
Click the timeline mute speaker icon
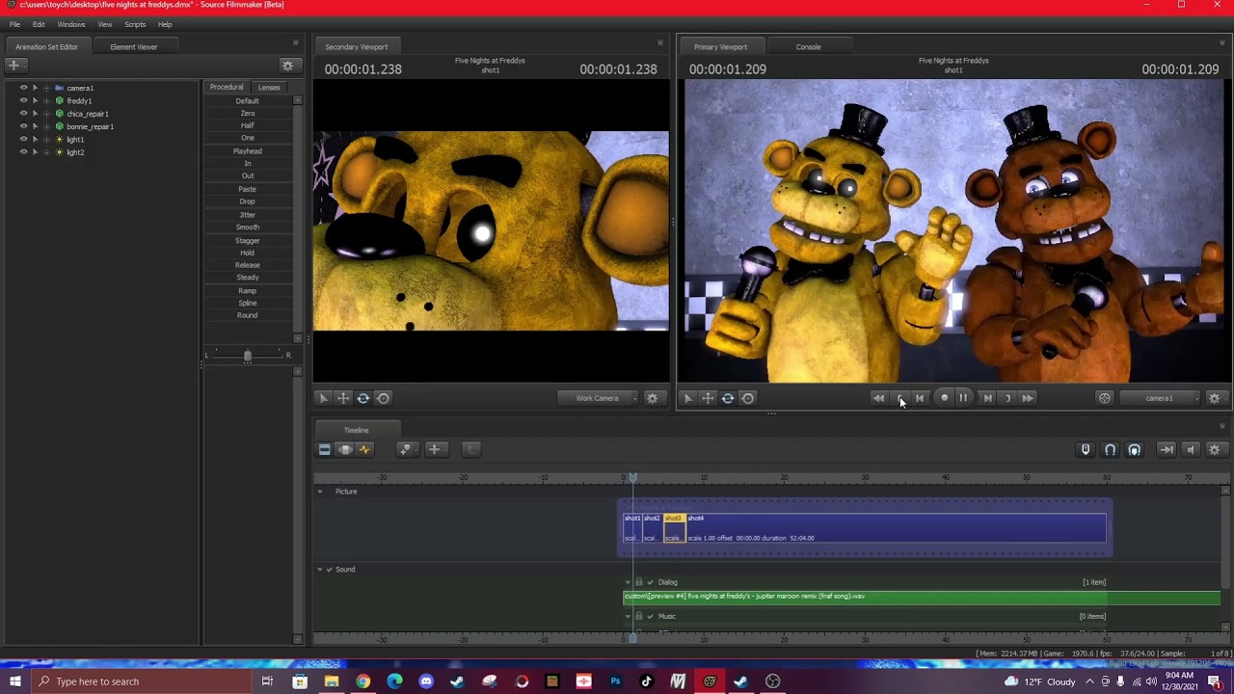pyautogui.click(x=1191, y=449)
